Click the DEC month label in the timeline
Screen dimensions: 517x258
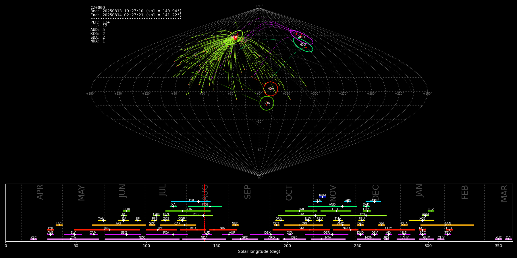pos(375,192)
